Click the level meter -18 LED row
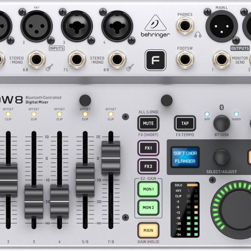Viewport: 251px width, 251px height. point(187,218)
